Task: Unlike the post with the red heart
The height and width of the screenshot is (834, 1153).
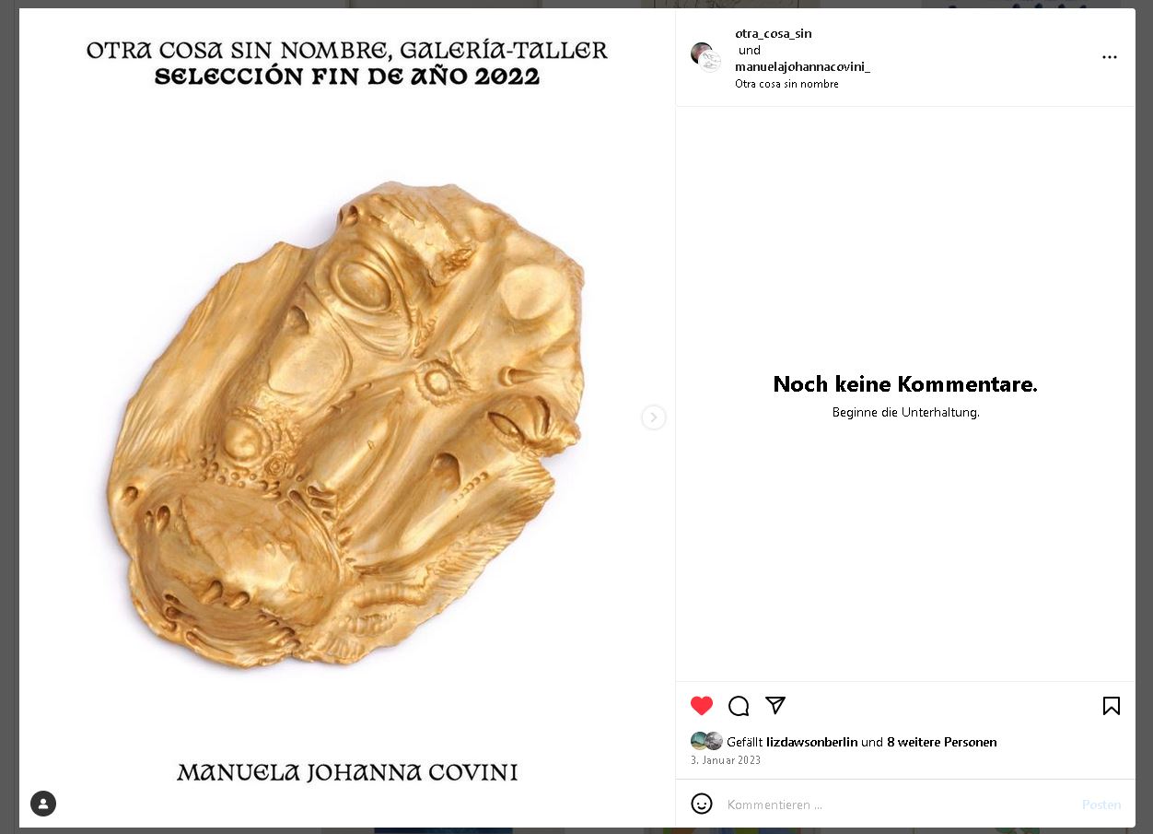Action: [x=702, y=706]
